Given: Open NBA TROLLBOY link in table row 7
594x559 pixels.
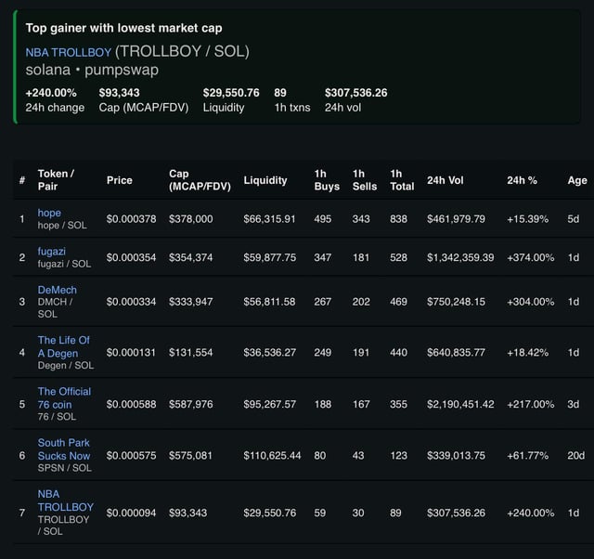Looking at the screenshot, I should [65, 500].
